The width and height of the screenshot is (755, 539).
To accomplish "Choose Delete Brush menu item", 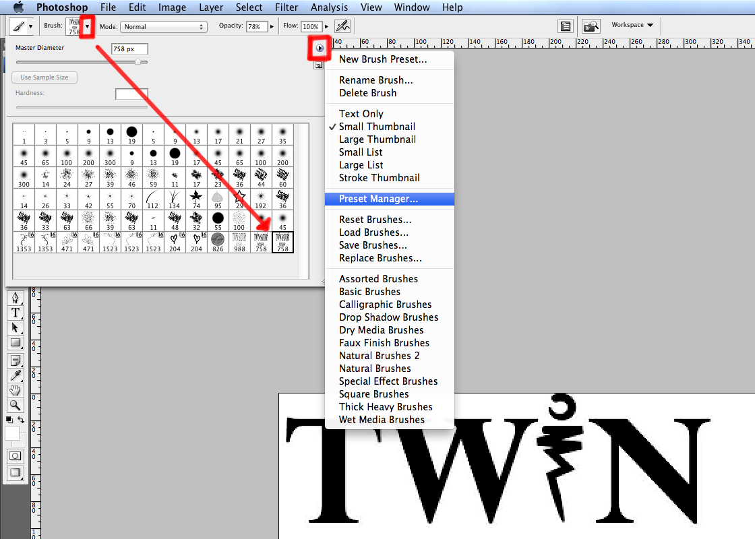I will coord(390,93).
